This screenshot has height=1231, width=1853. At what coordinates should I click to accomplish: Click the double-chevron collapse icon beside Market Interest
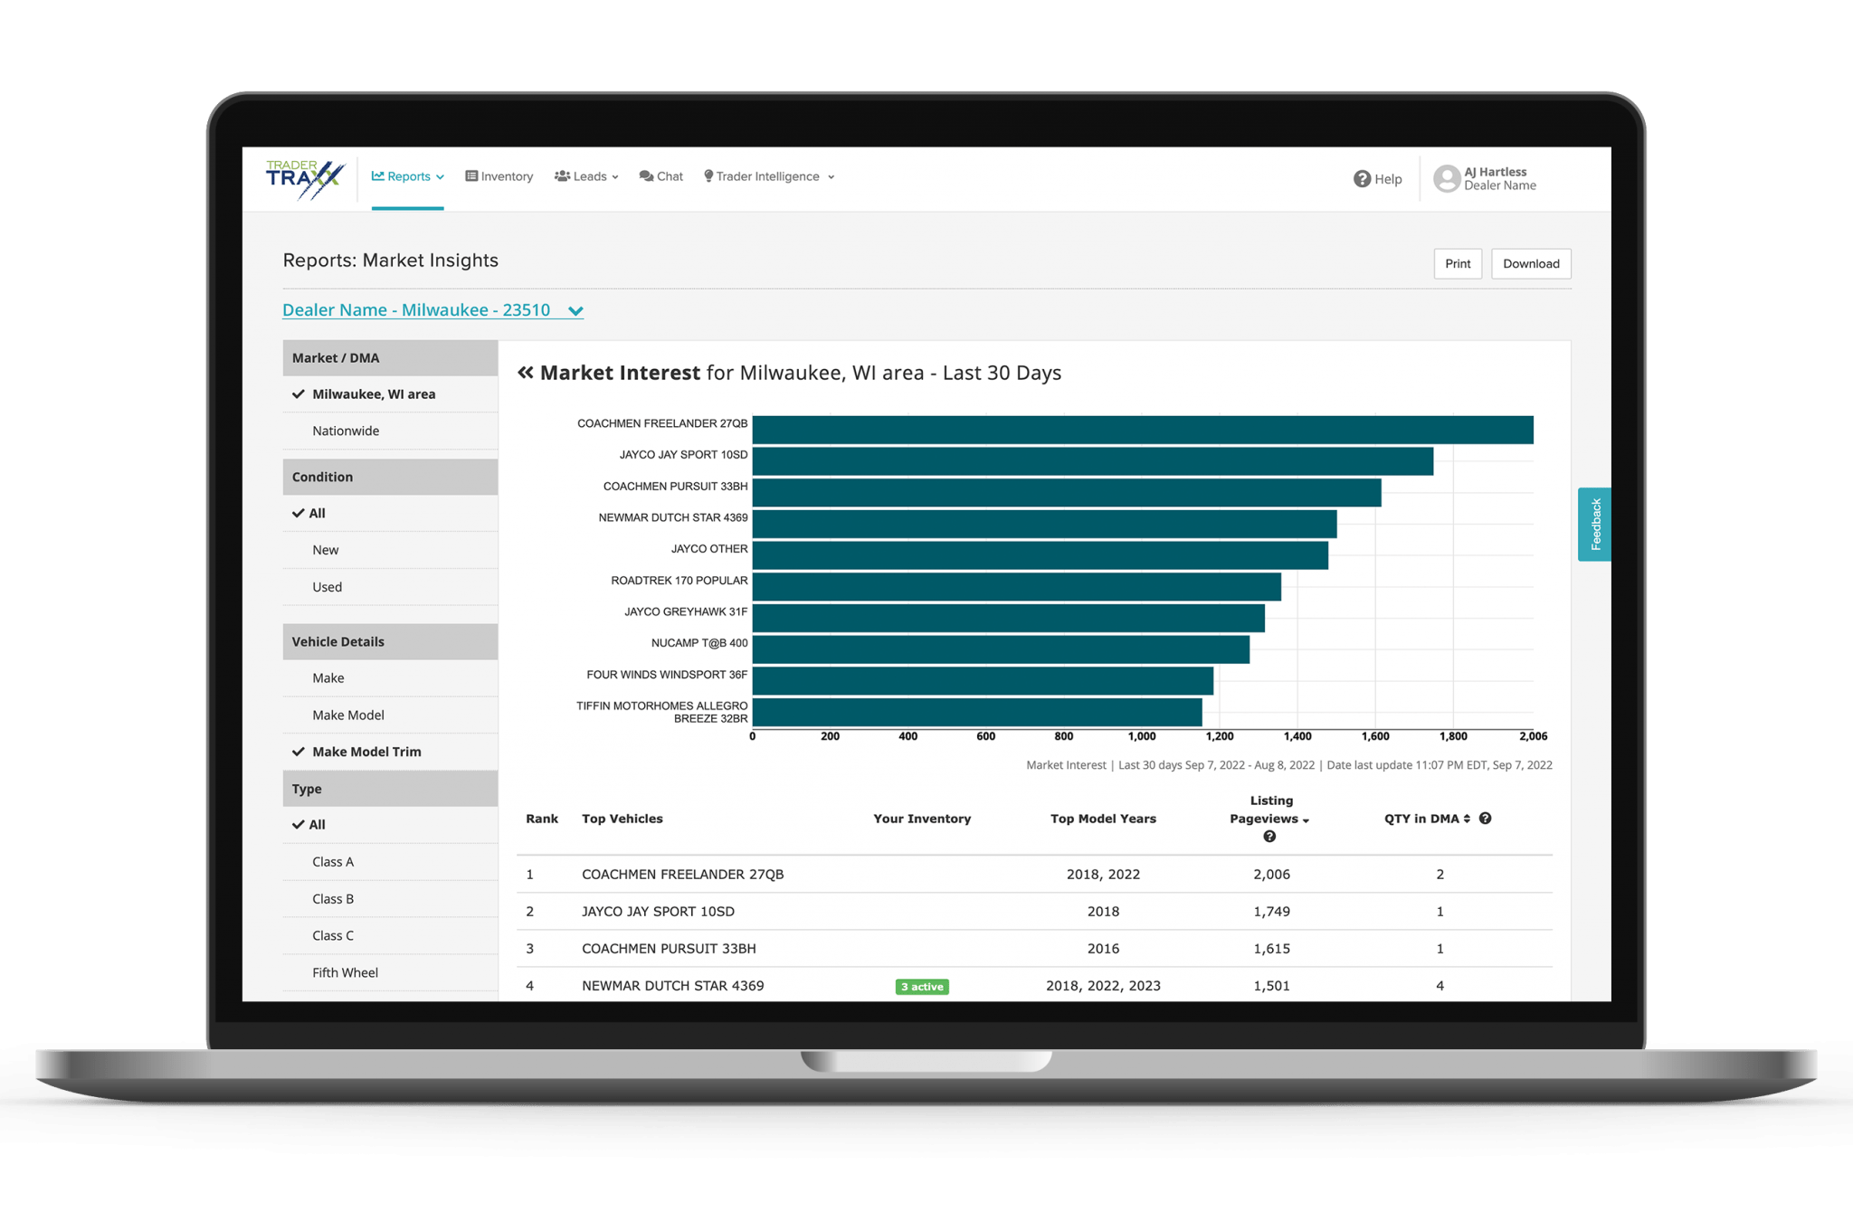(x=525, y=373)
